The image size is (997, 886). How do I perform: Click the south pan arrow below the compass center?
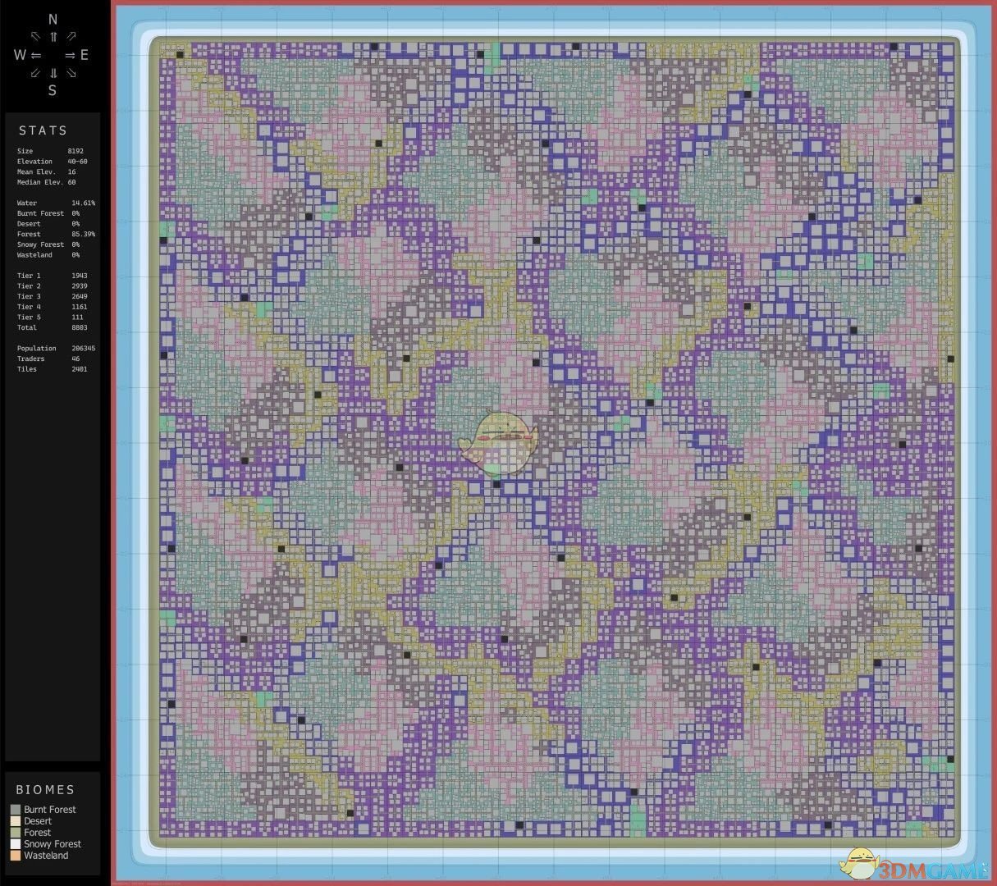coord(53,73)
